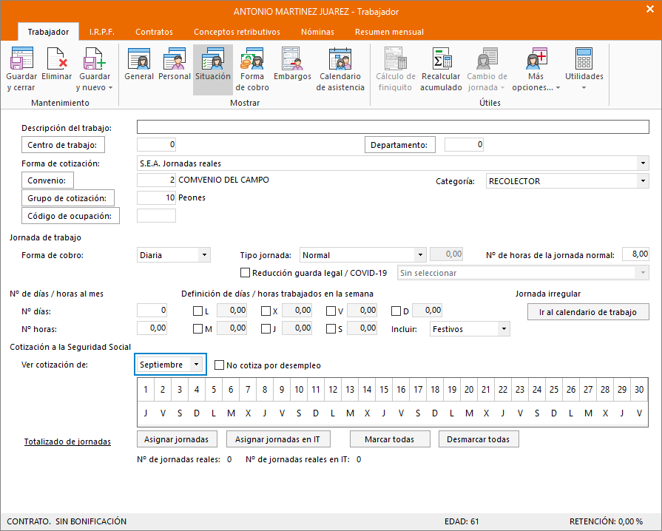Show the General section
Image resolution: width=662 pixels, height=531 pixels.
(x=139, y=64)
